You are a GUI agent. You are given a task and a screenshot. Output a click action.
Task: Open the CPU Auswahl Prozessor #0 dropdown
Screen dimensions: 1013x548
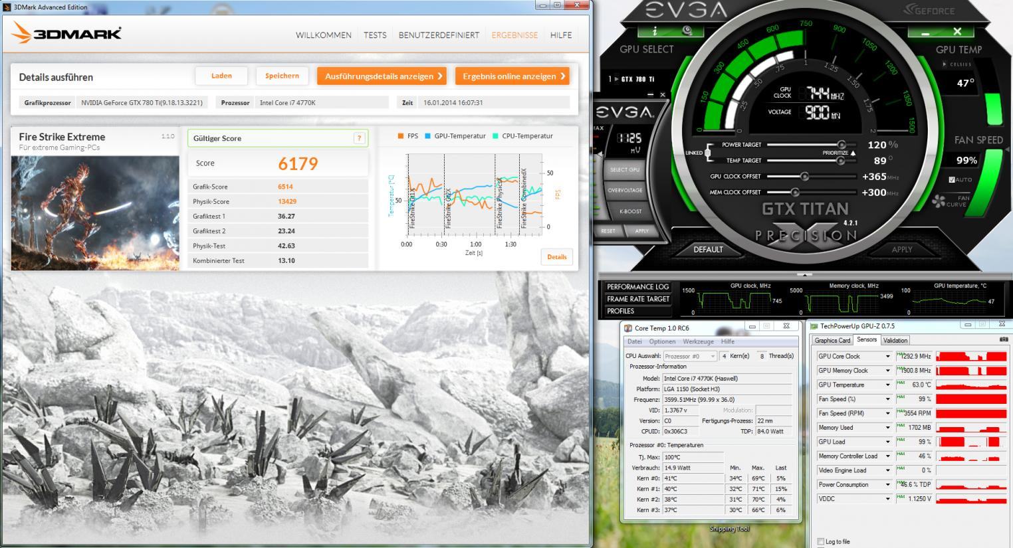pos(689,356)
